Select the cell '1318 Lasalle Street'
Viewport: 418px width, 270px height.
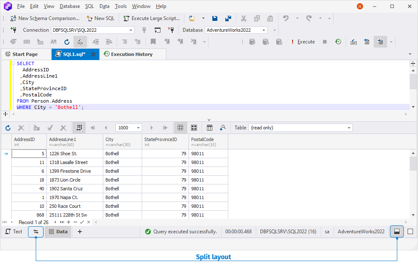(x=75, y=162)
